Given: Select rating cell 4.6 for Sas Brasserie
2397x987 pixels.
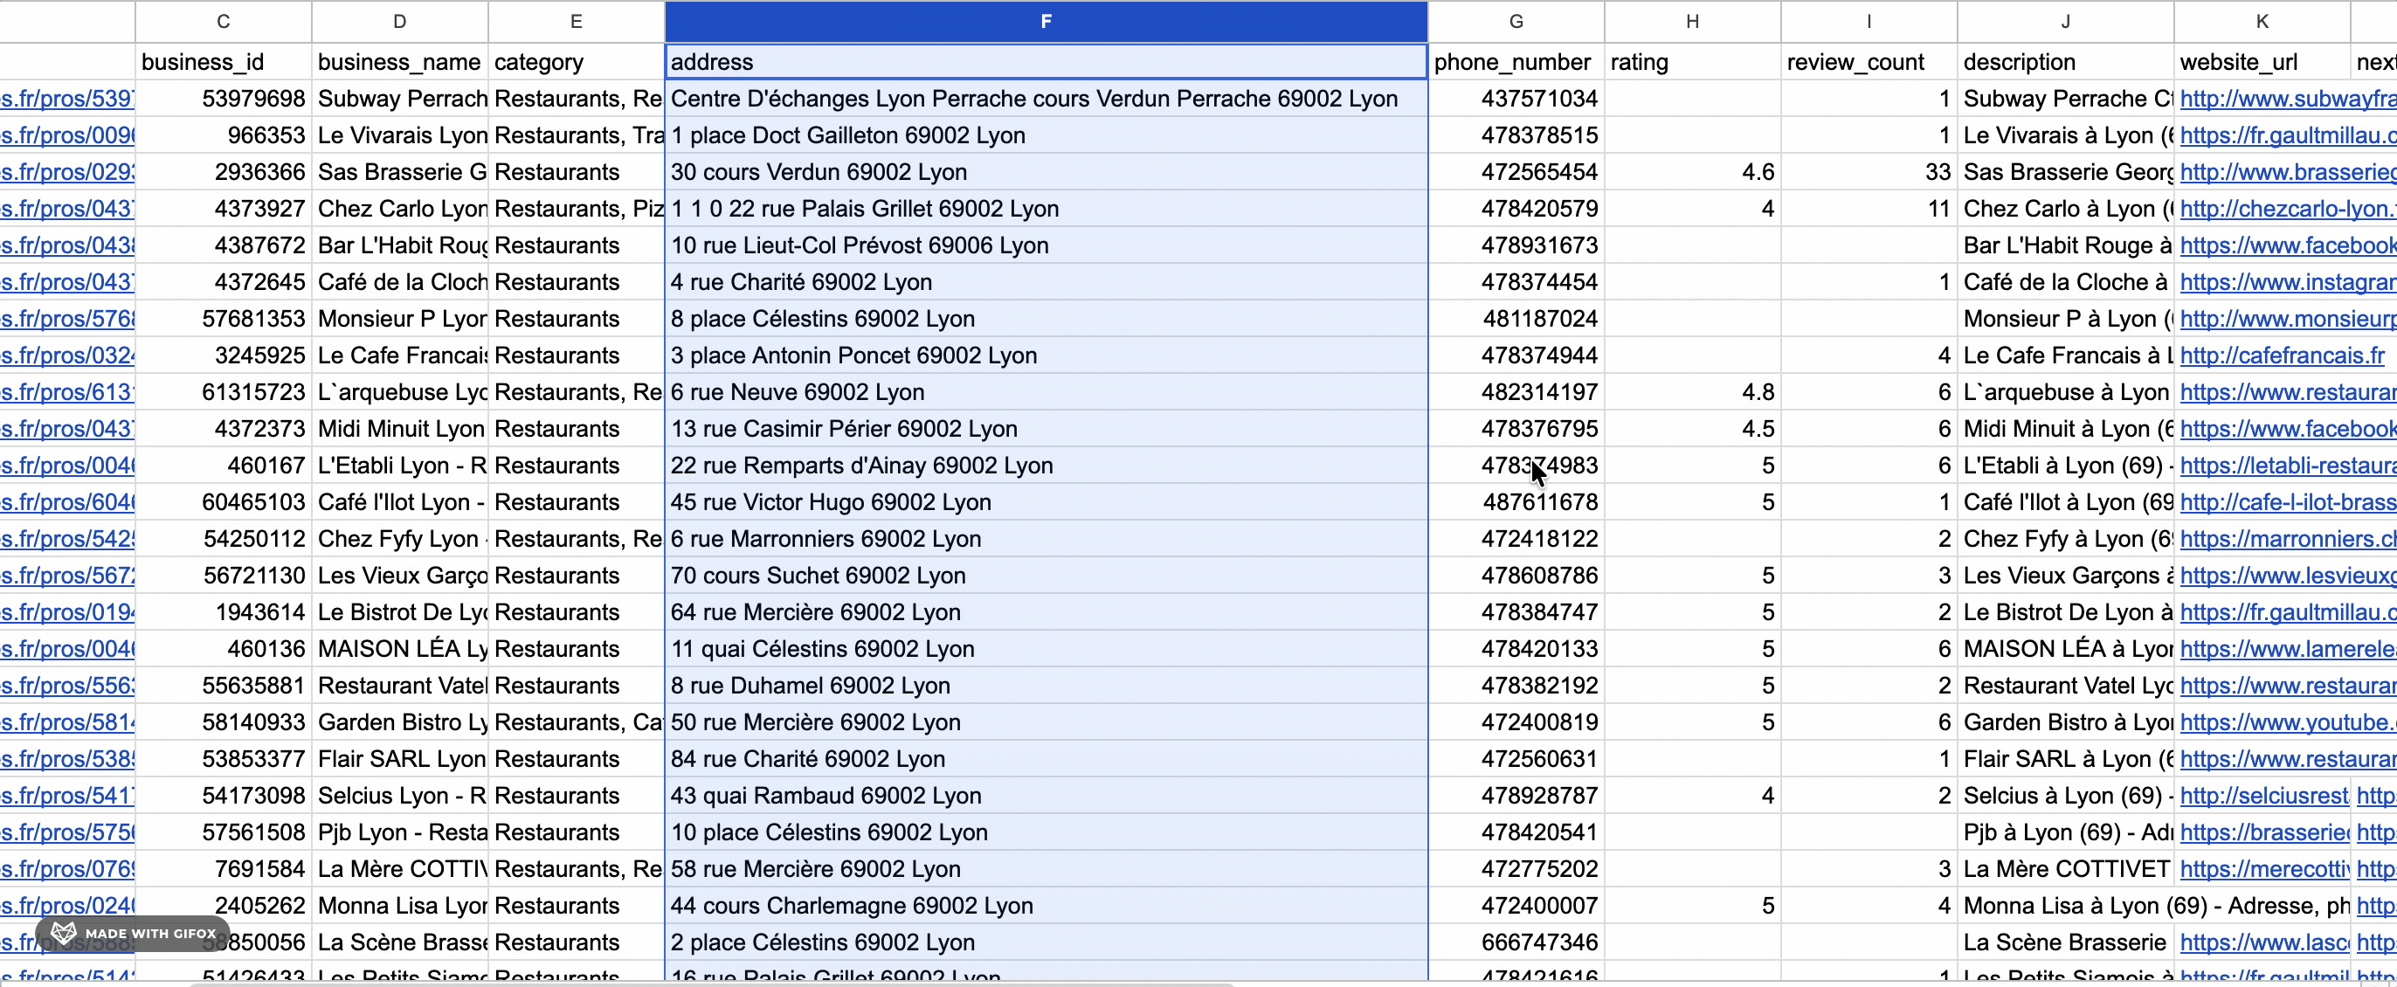Looking at the screenshot, I should pos(1693,172).
